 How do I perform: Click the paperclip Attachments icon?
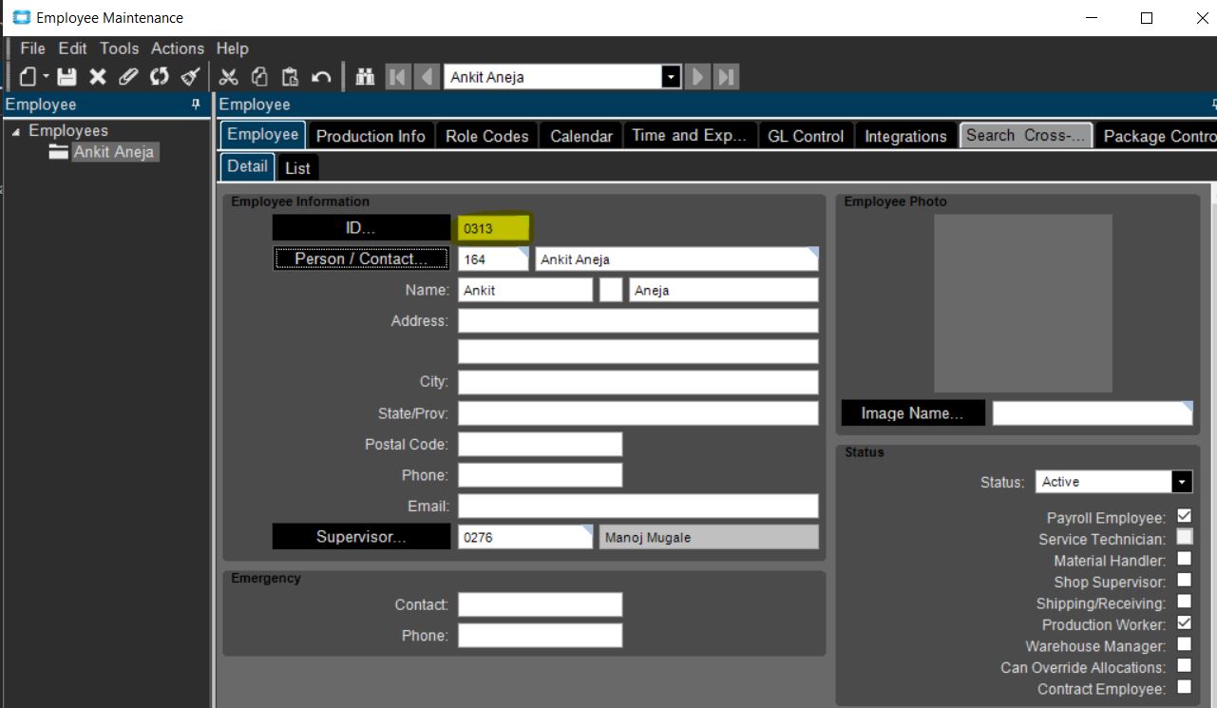(x=128, y=77)
